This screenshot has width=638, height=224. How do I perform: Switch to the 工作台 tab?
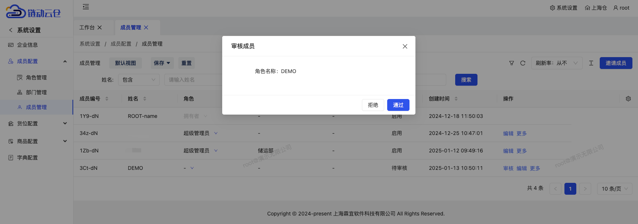tap(87, 27)
